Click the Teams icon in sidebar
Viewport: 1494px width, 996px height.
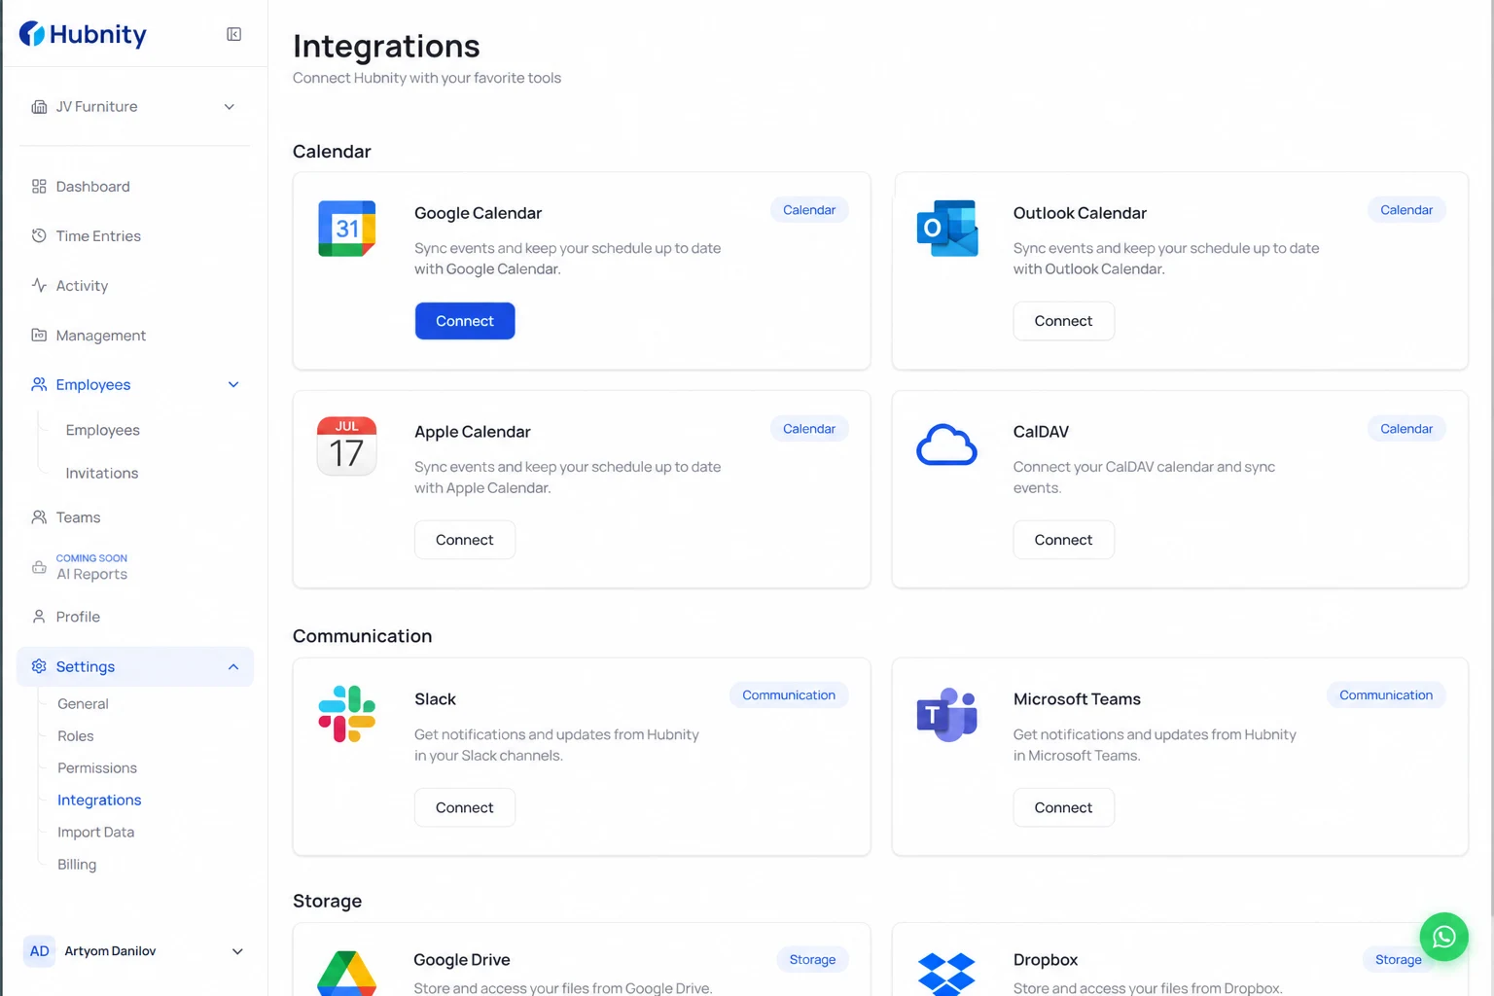click(x=39, y=517)
